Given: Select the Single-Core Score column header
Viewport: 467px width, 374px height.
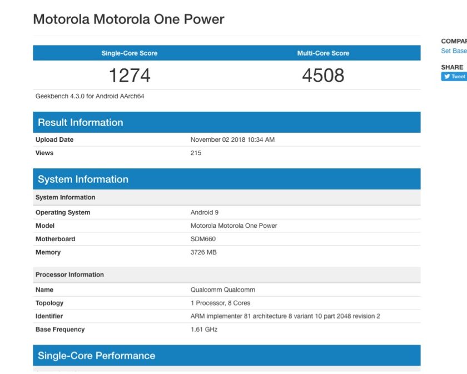Looking at the screenshot, I should point(130,53).
